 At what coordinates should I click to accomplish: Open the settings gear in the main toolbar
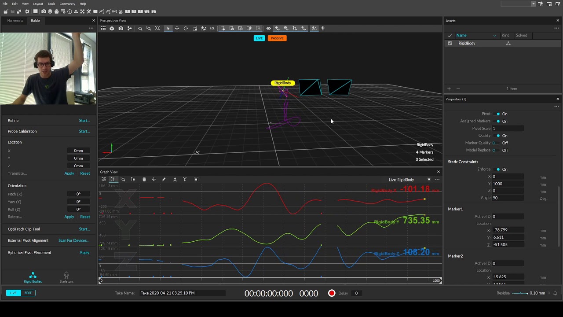point(27,11)
